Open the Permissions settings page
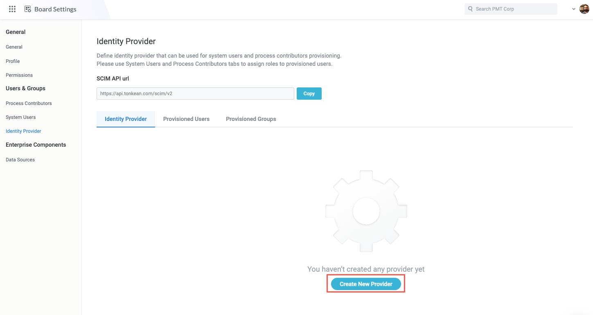Viewport: 593px width, 315px height. [19, 75]
